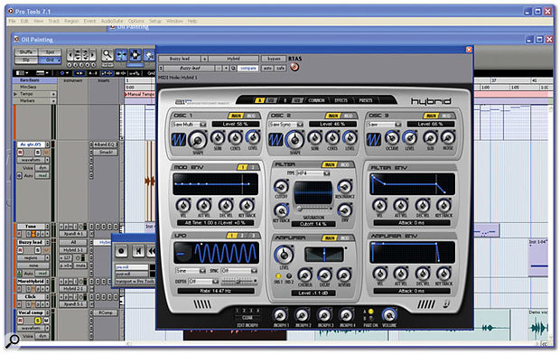
Task: Solo the Vocal comp track
Action: point(38,321)
